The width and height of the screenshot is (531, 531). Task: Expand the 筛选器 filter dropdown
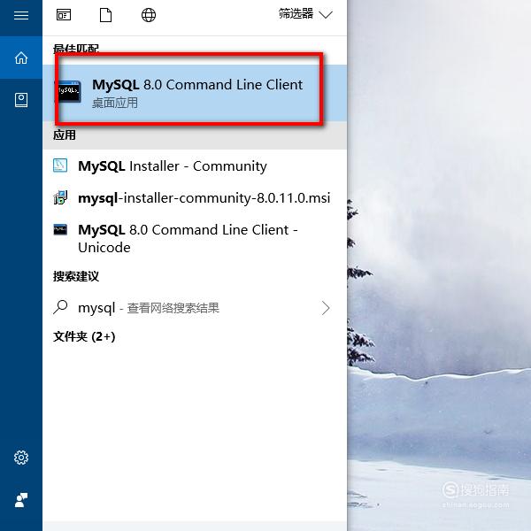point(305,14)
